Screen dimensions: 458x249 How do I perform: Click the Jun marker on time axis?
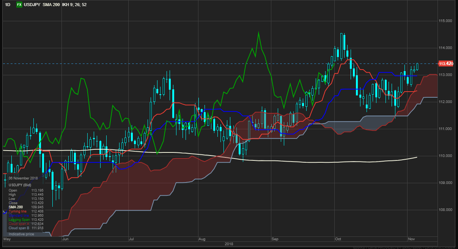[65, 239]
